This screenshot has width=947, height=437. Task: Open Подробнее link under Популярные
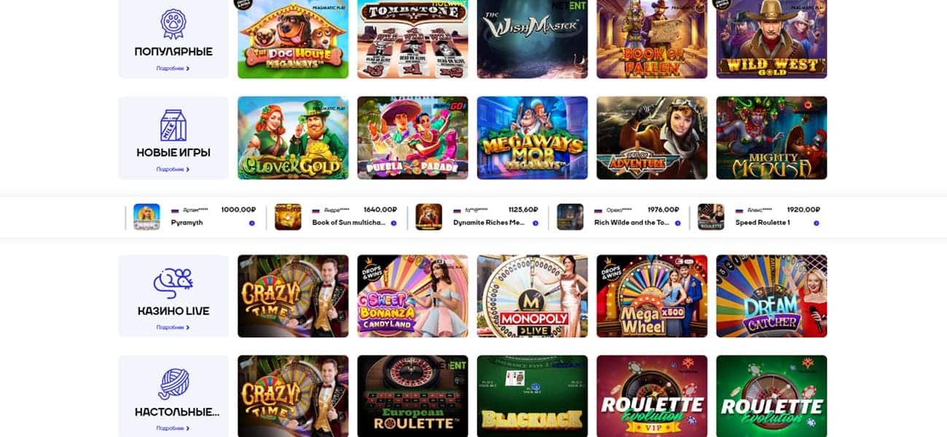tap(173, 68)
